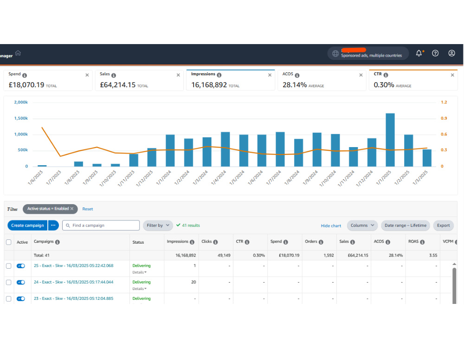Click the home icon in top bar
The height and width of the screenshot is (348, 464).
[18, 53]
